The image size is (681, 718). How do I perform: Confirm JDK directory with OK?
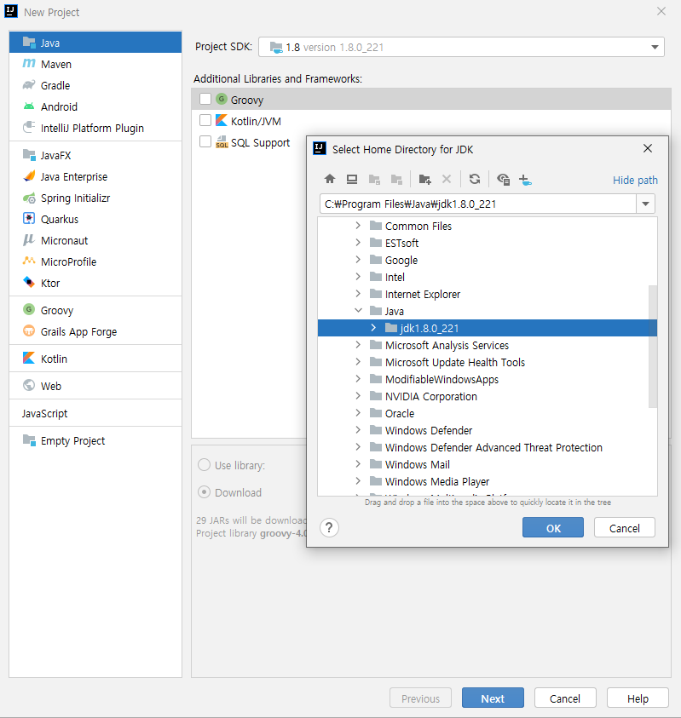pos(553,527)
